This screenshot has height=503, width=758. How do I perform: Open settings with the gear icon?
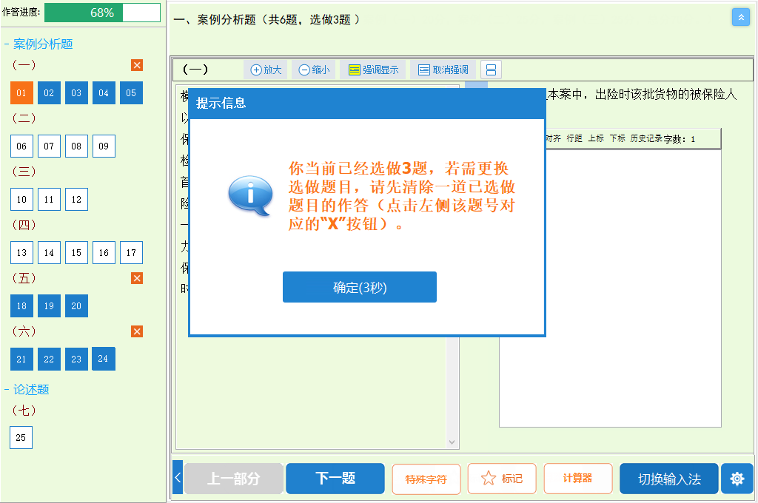tap(737, 479)
